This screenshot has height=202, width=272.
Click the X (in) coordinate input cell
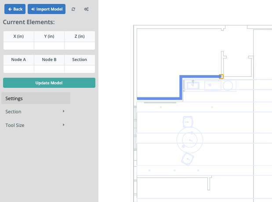18,46
